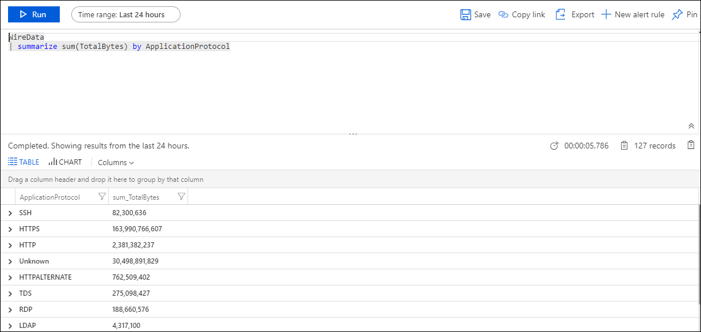Filter the sum_TotalBytes column
Screen dimensions: 701x332
pos(181,197)
